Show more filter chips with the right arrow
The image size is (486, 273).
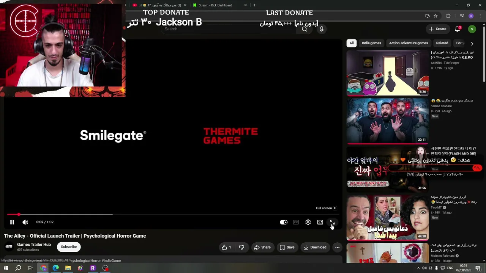472,43
